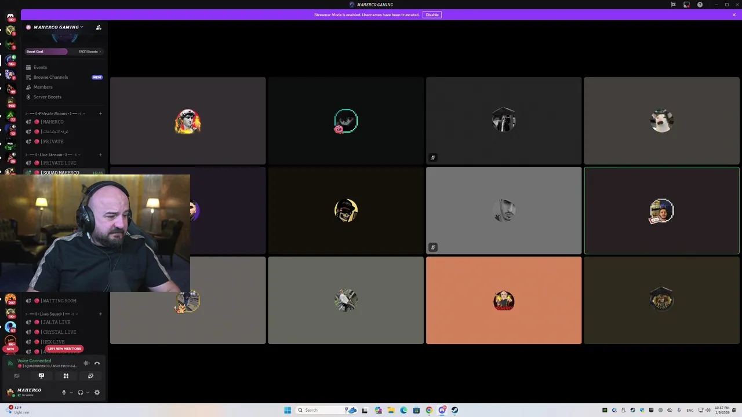Click the red NEW unread servers pill
The image size is (742, 417).
[x=10, y=349]
